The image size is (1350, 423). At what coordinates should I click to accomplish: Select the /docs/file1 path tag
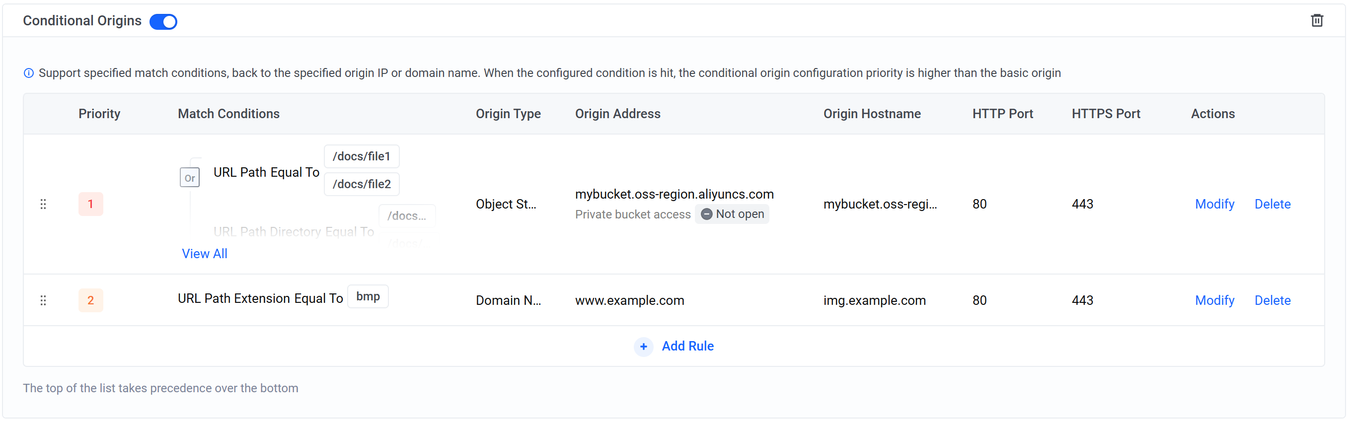[x=361, y=156]
